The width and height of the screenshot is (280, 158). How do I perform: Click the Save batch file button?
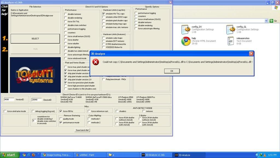click(82, 130)
